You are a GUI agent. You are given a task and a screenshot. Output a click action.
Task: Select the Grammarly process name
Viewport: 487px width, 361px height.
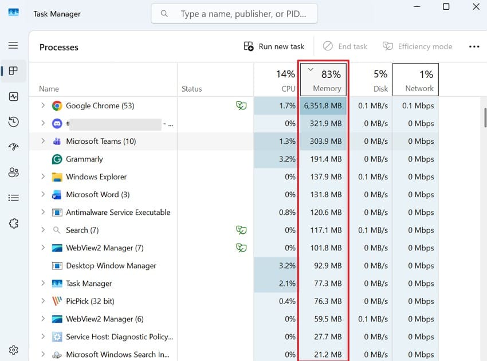click(x=84, y=159)
